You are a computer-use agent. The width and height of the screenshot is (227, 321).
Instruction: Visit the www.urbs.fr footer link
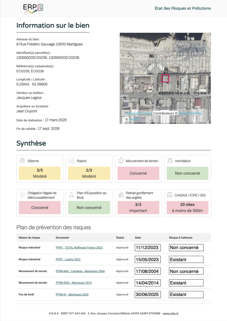171,313
